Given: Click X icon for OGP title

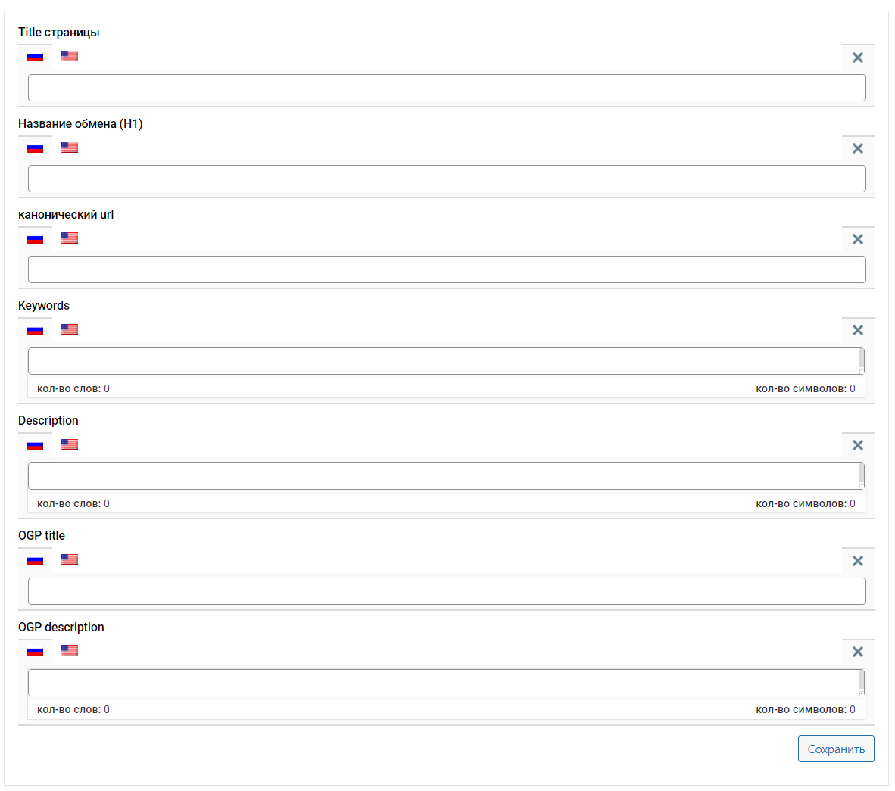Looking at the screenshot, I should 858,561.
